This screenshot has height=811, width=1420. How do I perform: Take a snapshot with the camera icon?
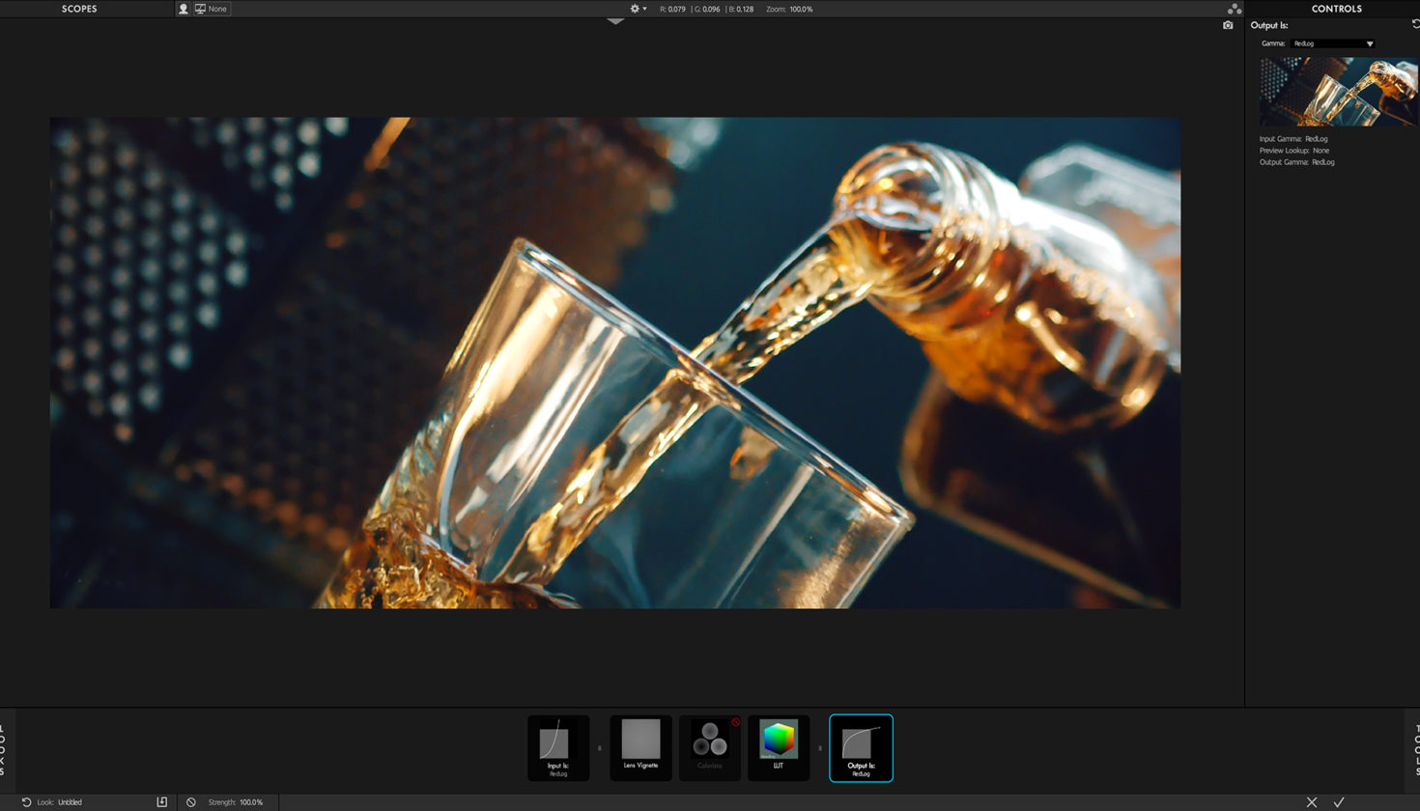1227,25
